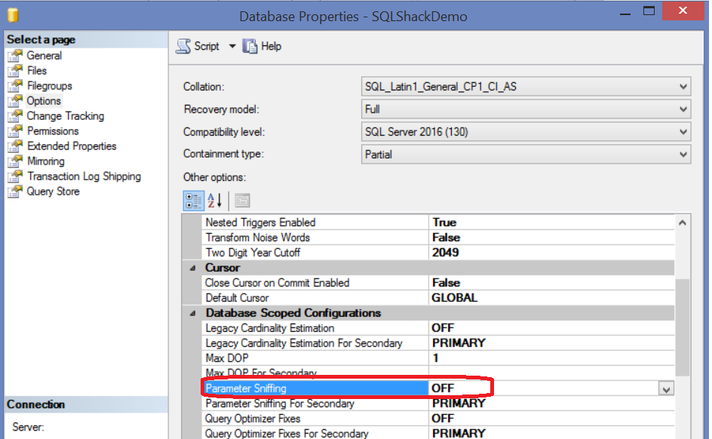This screenshot has width=712, height=439.
Task: Click the Filegroups page icon
Action: pos(14,85)
